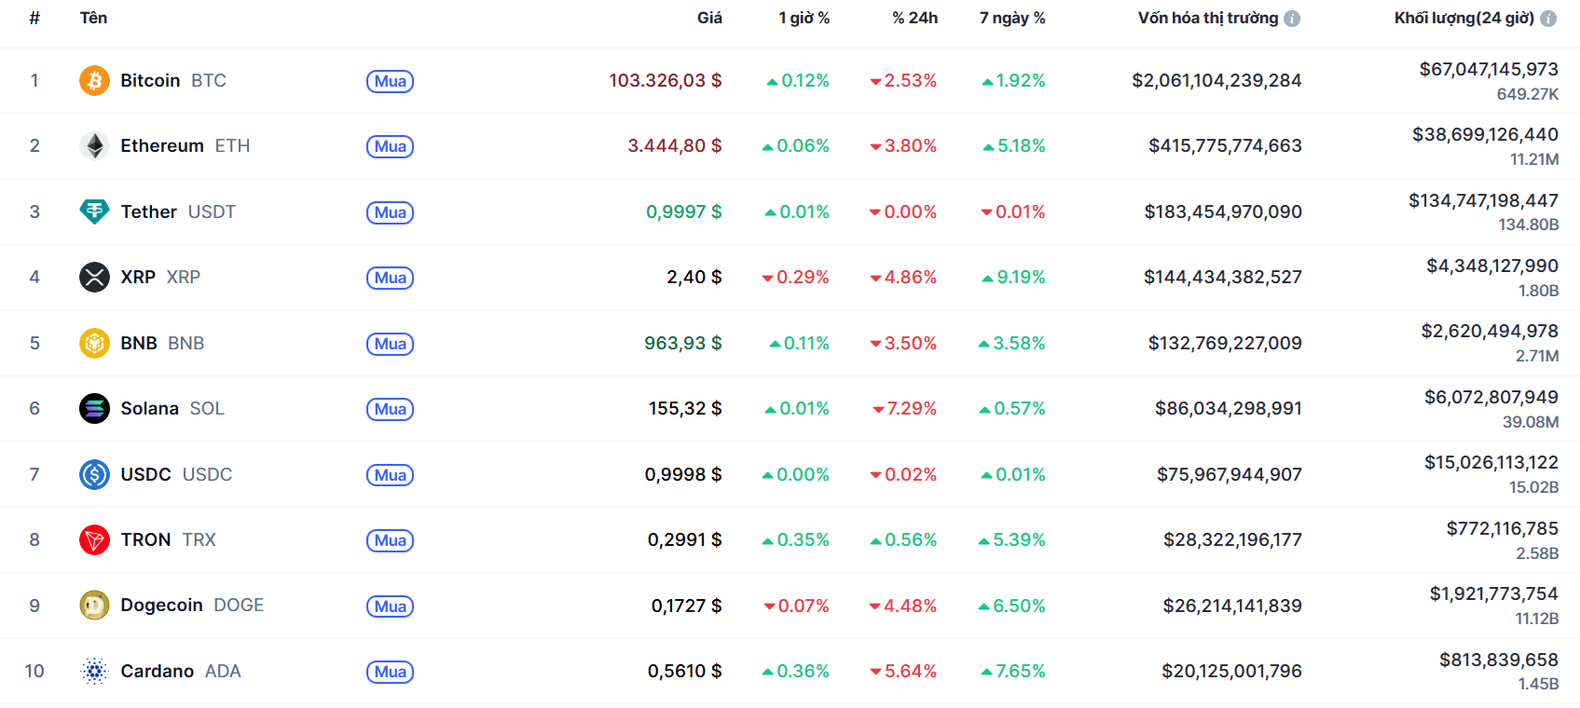1580x708 pixels.
Task: Sort by the rank # column header
Action: coord(34,18)
